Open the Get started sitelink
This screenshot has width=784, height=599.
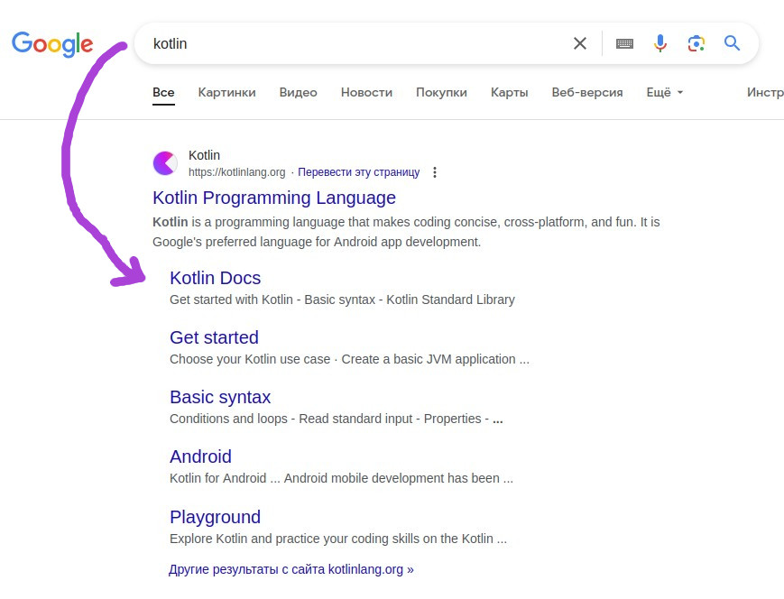click(x=214, y=337)
